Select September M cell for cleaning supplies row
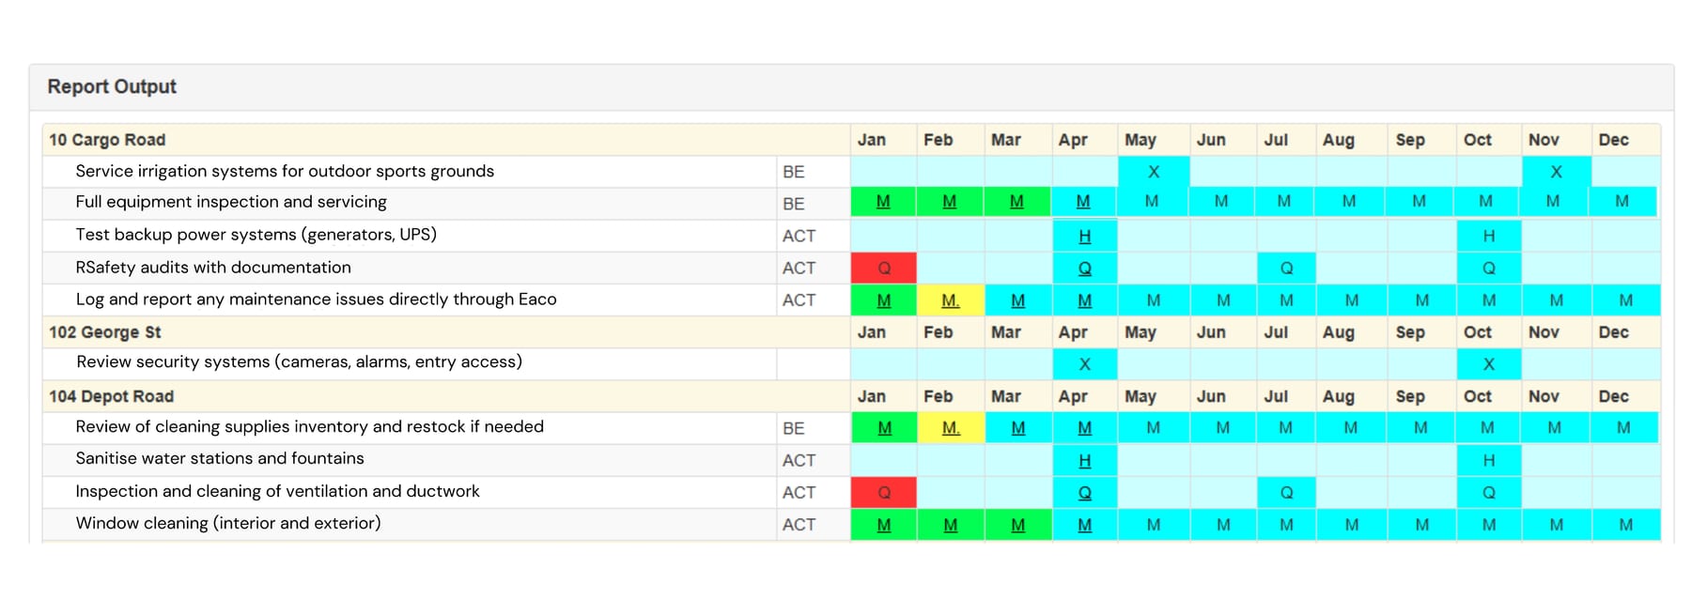Viewport: 1691px width, 614px height. coord(1420,428)
